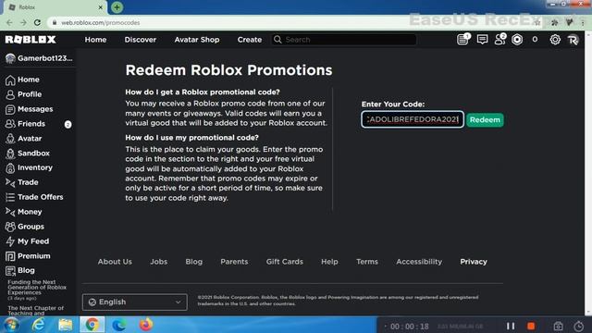Viewport: 592px width, 333px height.
Task: Open the Windows Start menu
Action: coord(11,325)
